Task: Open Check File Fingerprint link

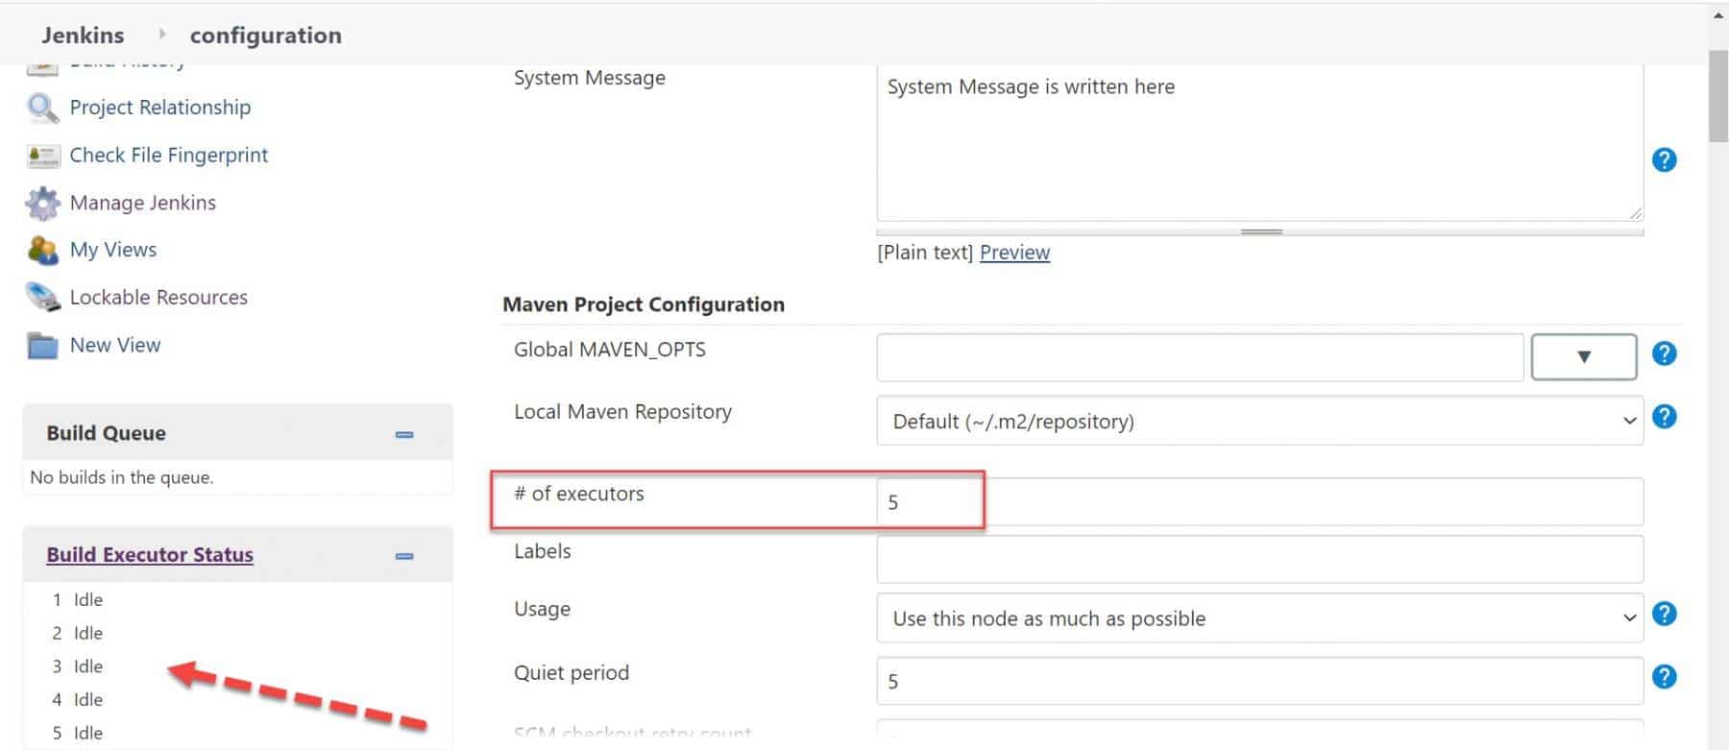Action: click(x=169, y=156)
